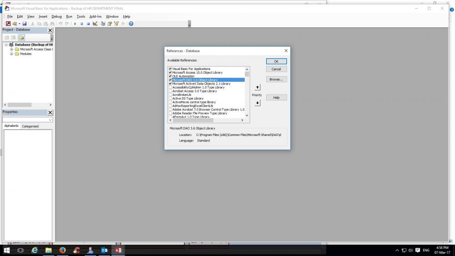Click the Copy toolbar icon
This screenshot has height=256, width=455.
pyautogui.click(x=39, y=24)
